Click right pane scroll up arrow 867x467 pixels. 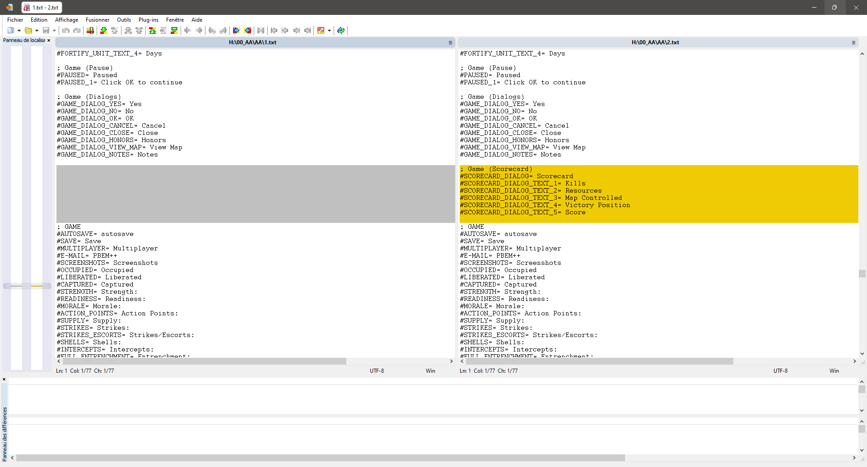[862, 54]
